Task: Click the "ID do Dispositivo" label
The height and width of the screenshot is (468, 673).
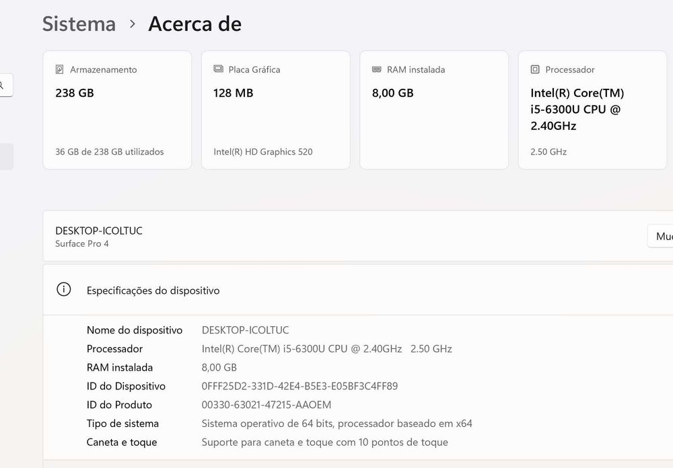Action: pos(126,386)
